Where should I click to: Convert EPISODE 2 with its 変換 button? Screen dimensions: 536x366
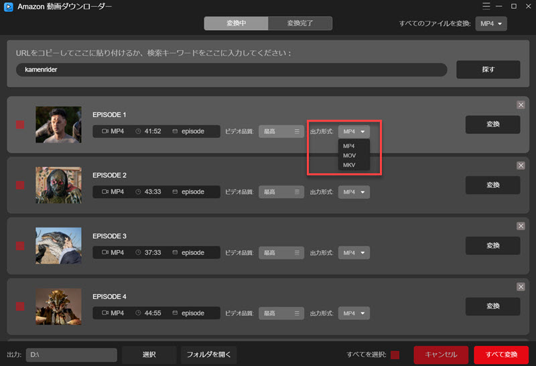[492, 185]
